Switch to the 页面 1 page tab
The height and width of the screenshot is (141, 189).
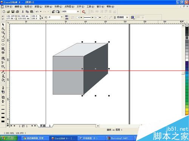45,126
